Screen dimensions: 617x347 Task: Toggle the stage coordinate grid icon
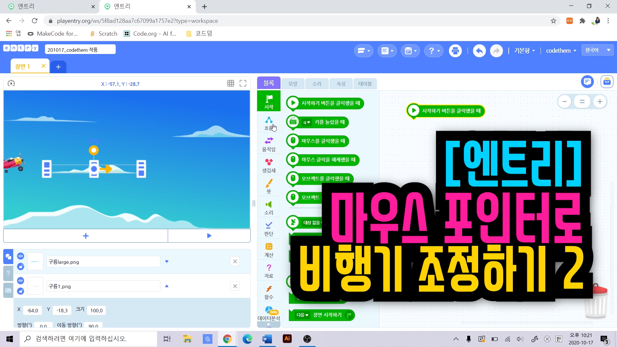point(231,84)
